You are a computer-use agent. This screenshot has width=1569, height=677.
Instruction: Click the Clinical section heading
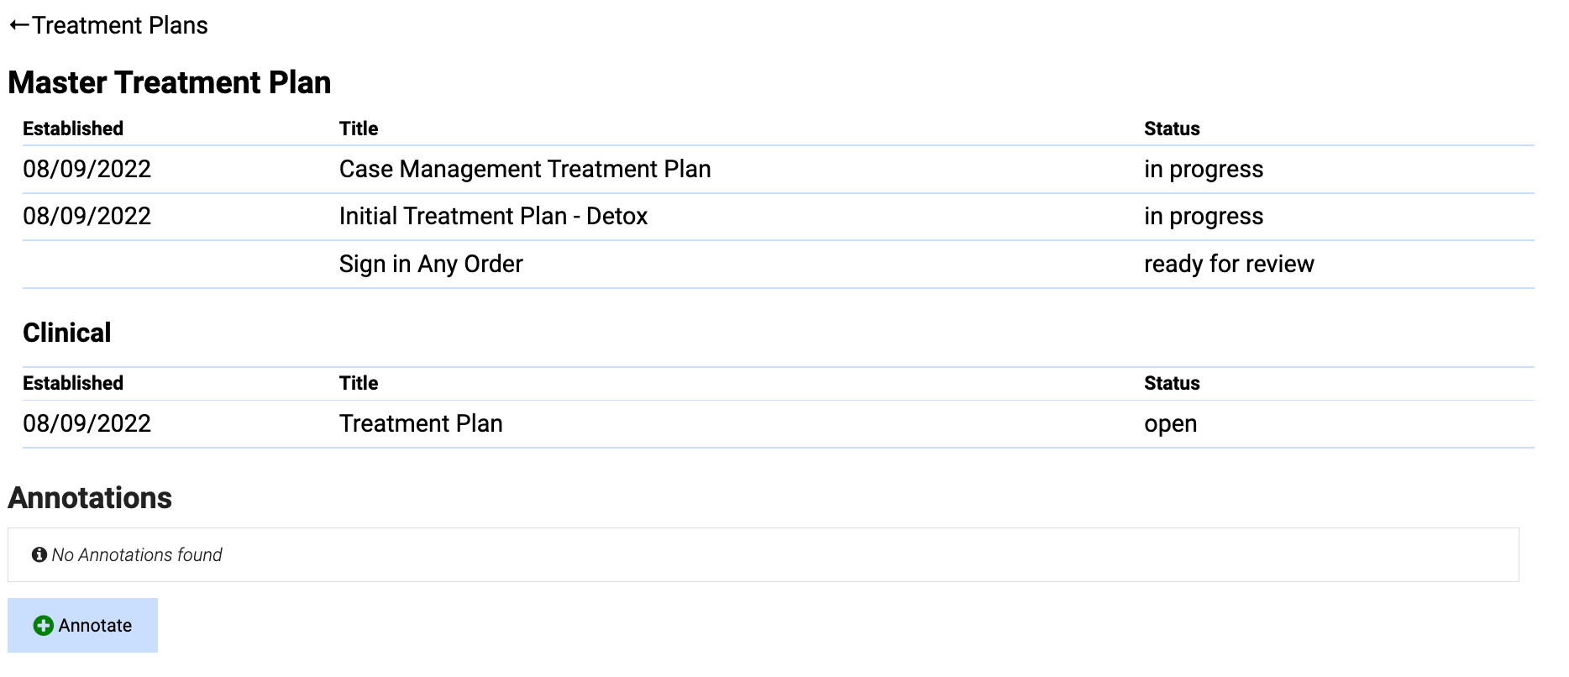(x=67, y=333)
